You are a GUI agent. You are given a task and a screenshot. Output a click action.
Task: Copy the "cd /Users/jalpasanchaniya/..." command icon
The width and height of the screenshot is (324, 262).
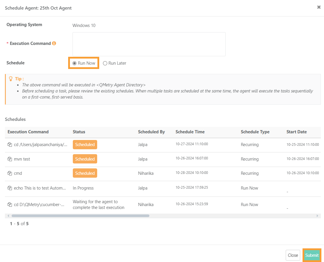click(x=9, y=144)
